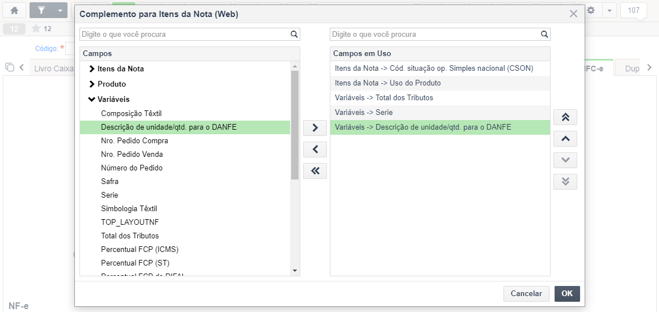
Task: Add selected field with right arrow
Action: point(315,128)
